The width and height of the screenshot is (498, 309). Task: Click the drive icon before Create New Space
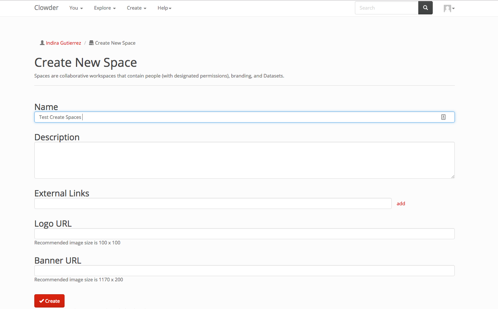pos(91,43)
